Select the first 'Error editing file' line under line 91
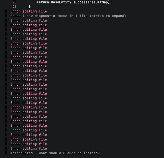Viewport: 164px width, 158px height. click(x=28, y=11)
